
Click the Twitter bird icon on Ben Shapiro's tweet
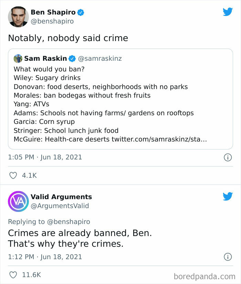[228, 11]
